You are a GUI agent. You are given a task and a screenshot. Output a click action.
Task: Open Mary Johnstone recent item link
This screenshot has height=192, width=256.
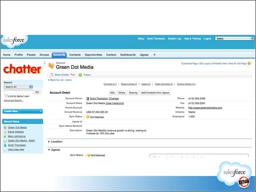click(x=17, y=136)
